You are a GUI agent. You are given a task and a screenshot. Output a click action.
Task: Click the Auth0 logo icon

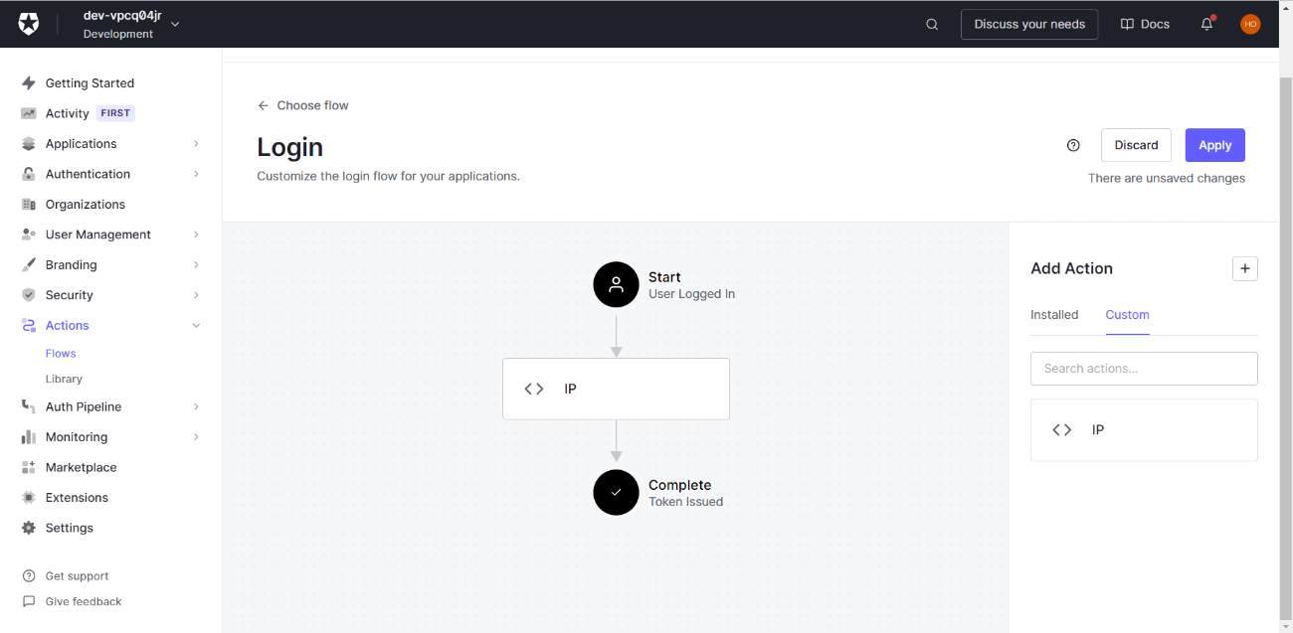click(29, 25)
